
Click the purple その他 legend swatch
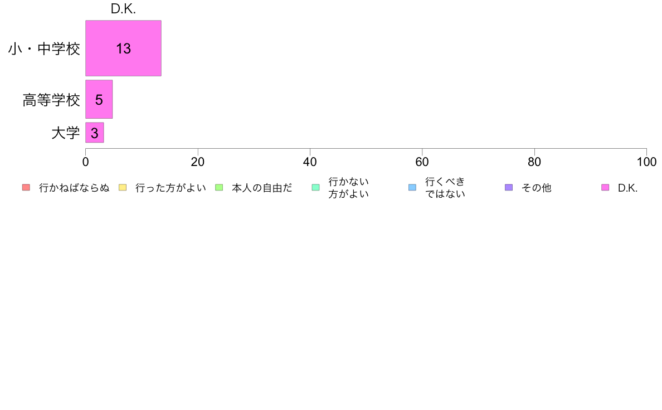click(509, 188)
